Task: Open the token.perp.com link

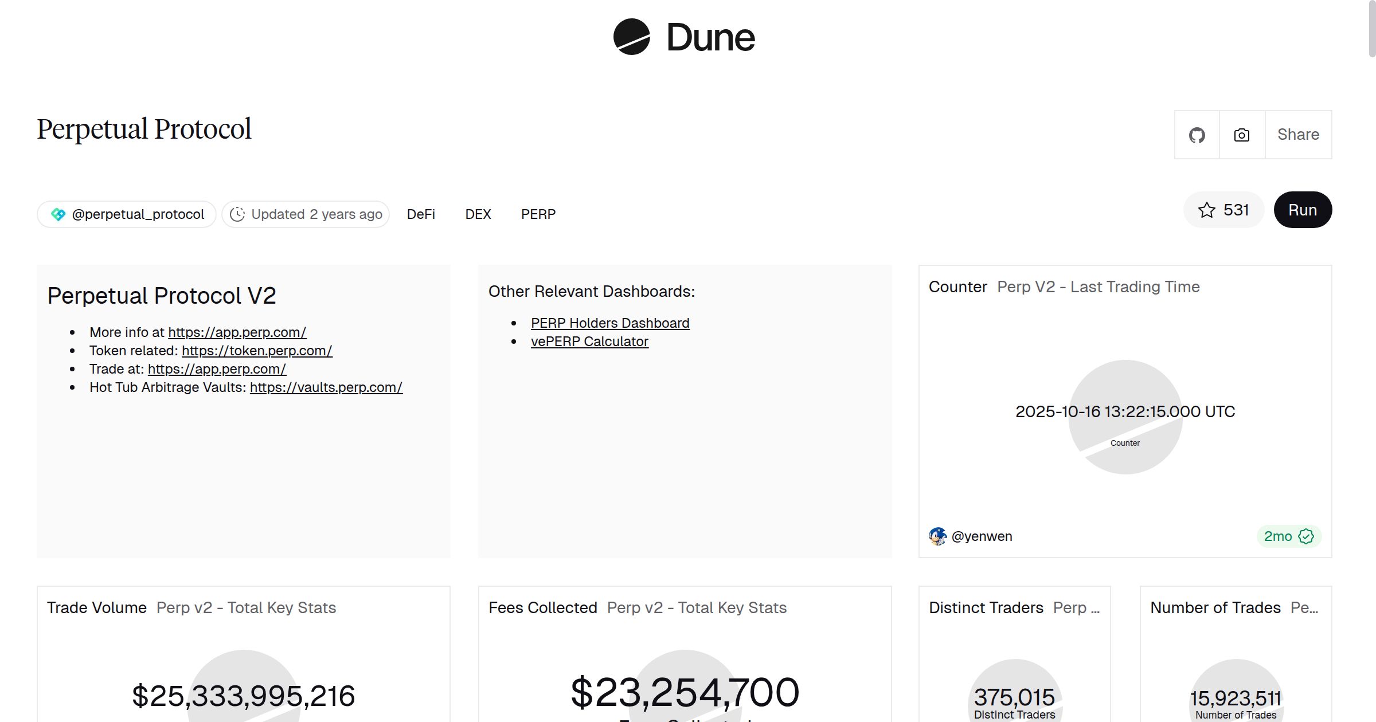Action: point(257,351)
